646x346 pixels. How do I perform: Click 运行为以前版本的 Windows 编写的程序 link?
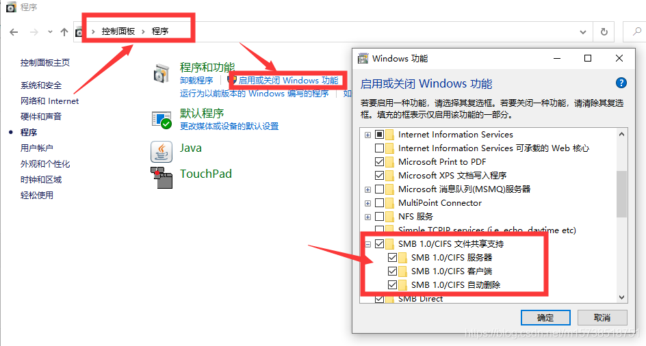tap(254, 94)
